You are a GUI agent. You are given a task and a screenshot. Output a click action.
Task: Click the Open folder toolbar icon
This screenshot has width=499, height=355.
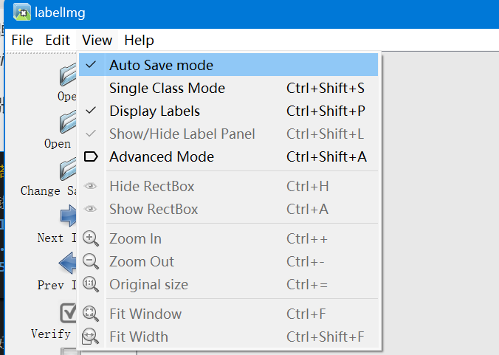68,75
